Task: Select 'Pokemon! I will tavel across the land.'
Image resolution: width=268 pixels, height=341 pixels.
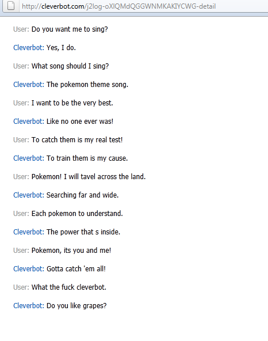Action: coord(89,177)
